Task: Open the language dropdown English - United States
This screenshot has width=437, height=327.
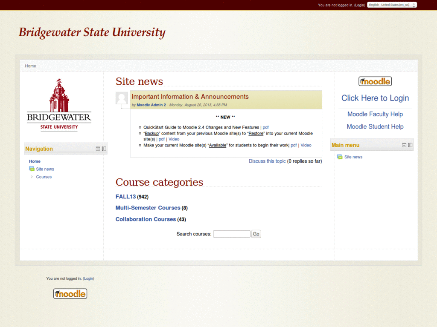Action: click(392, 5)
